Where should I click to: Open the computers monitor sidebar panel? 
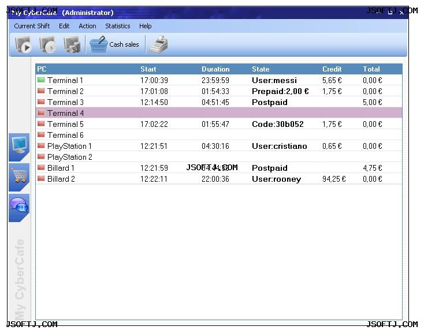coord(19,147)
